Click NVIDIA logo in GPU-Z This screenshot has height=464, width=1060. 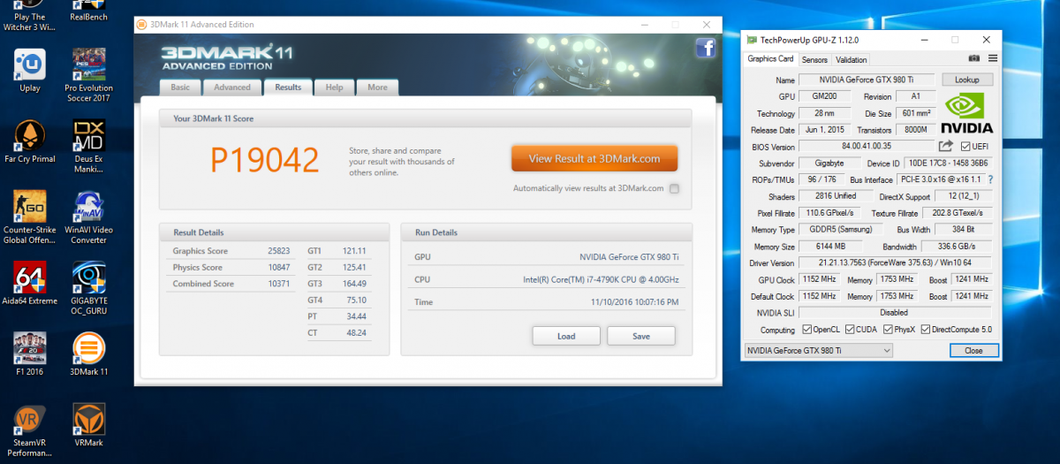[966, 113]
